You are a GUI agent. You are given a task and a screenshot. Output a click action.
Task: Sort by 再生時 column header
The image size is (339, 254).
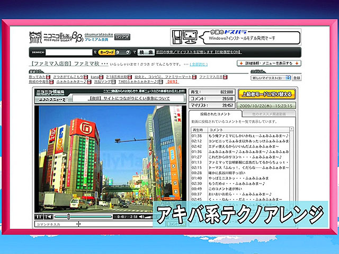[199, 130]
